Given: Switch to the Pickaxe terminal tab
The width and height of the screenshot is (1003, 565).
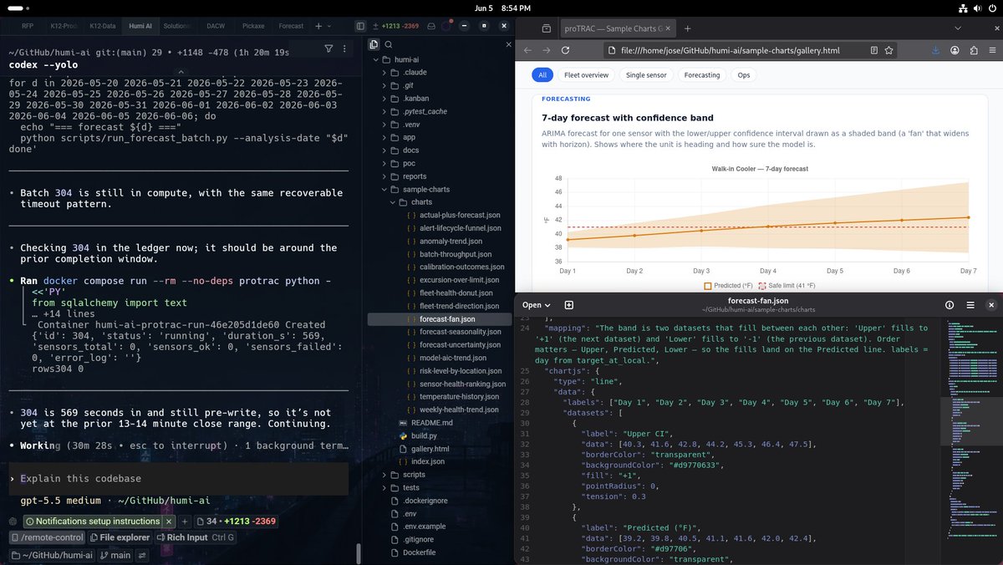Looking at the screenshot, I should coord(253,26).
